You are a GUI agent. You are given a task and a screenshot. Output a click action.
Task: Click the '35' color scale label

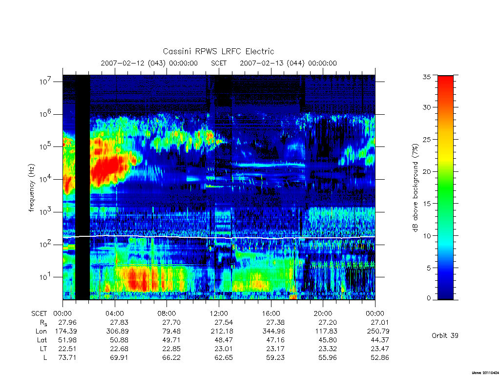(427, 77)
